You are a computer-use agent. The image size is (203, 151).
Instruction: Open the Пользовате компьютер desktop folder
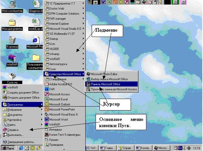[35, 62]
